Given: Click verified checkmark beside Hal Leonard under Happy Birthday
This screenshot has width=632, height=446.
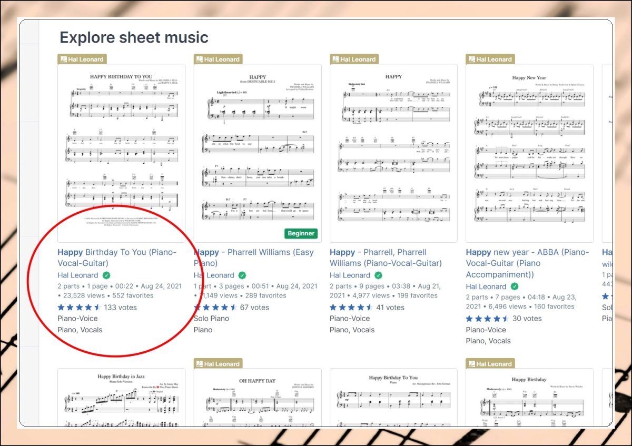Looking at the screenshot, I should (106, 275).
